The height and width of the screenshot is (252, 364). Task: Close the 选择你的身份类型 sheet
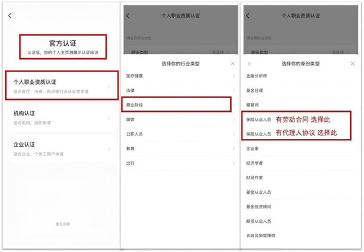(353, 63)
